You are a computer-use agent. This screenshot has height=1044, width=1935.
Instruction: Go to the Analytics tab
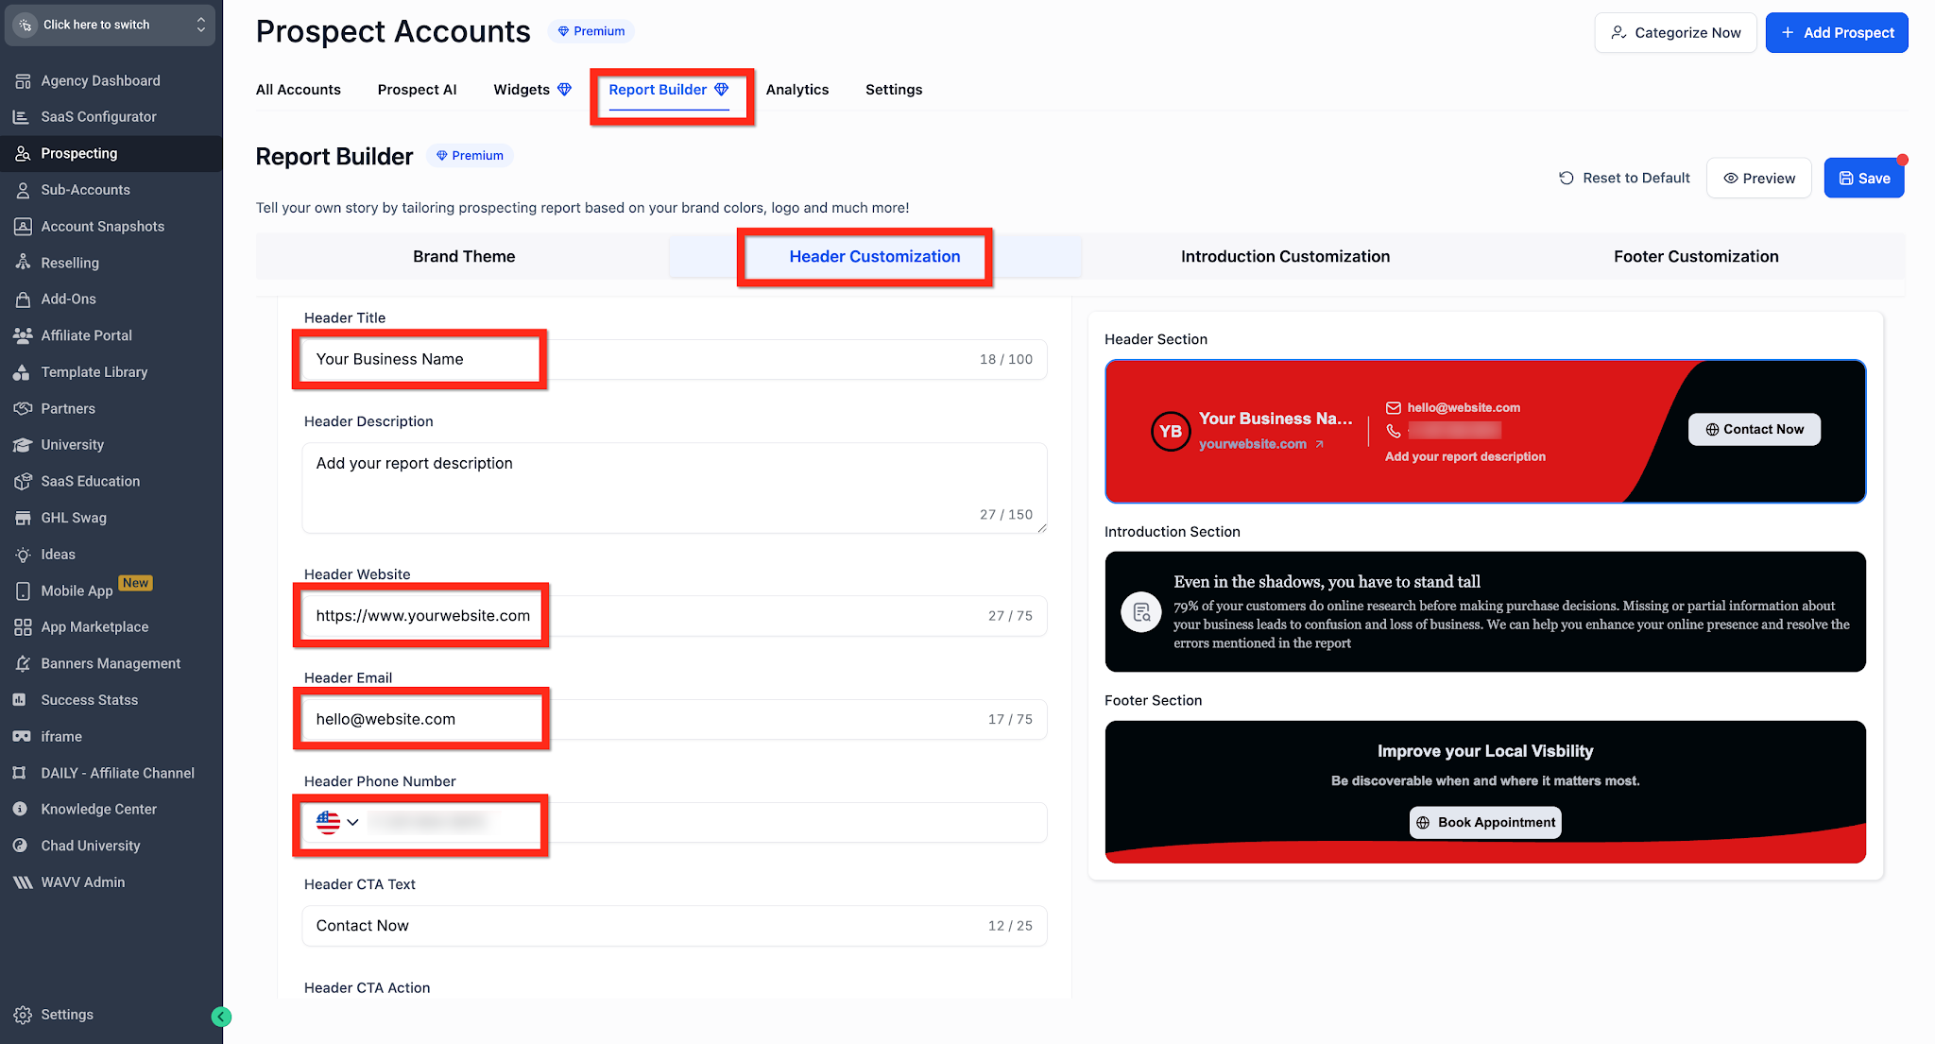click(796, 90)
